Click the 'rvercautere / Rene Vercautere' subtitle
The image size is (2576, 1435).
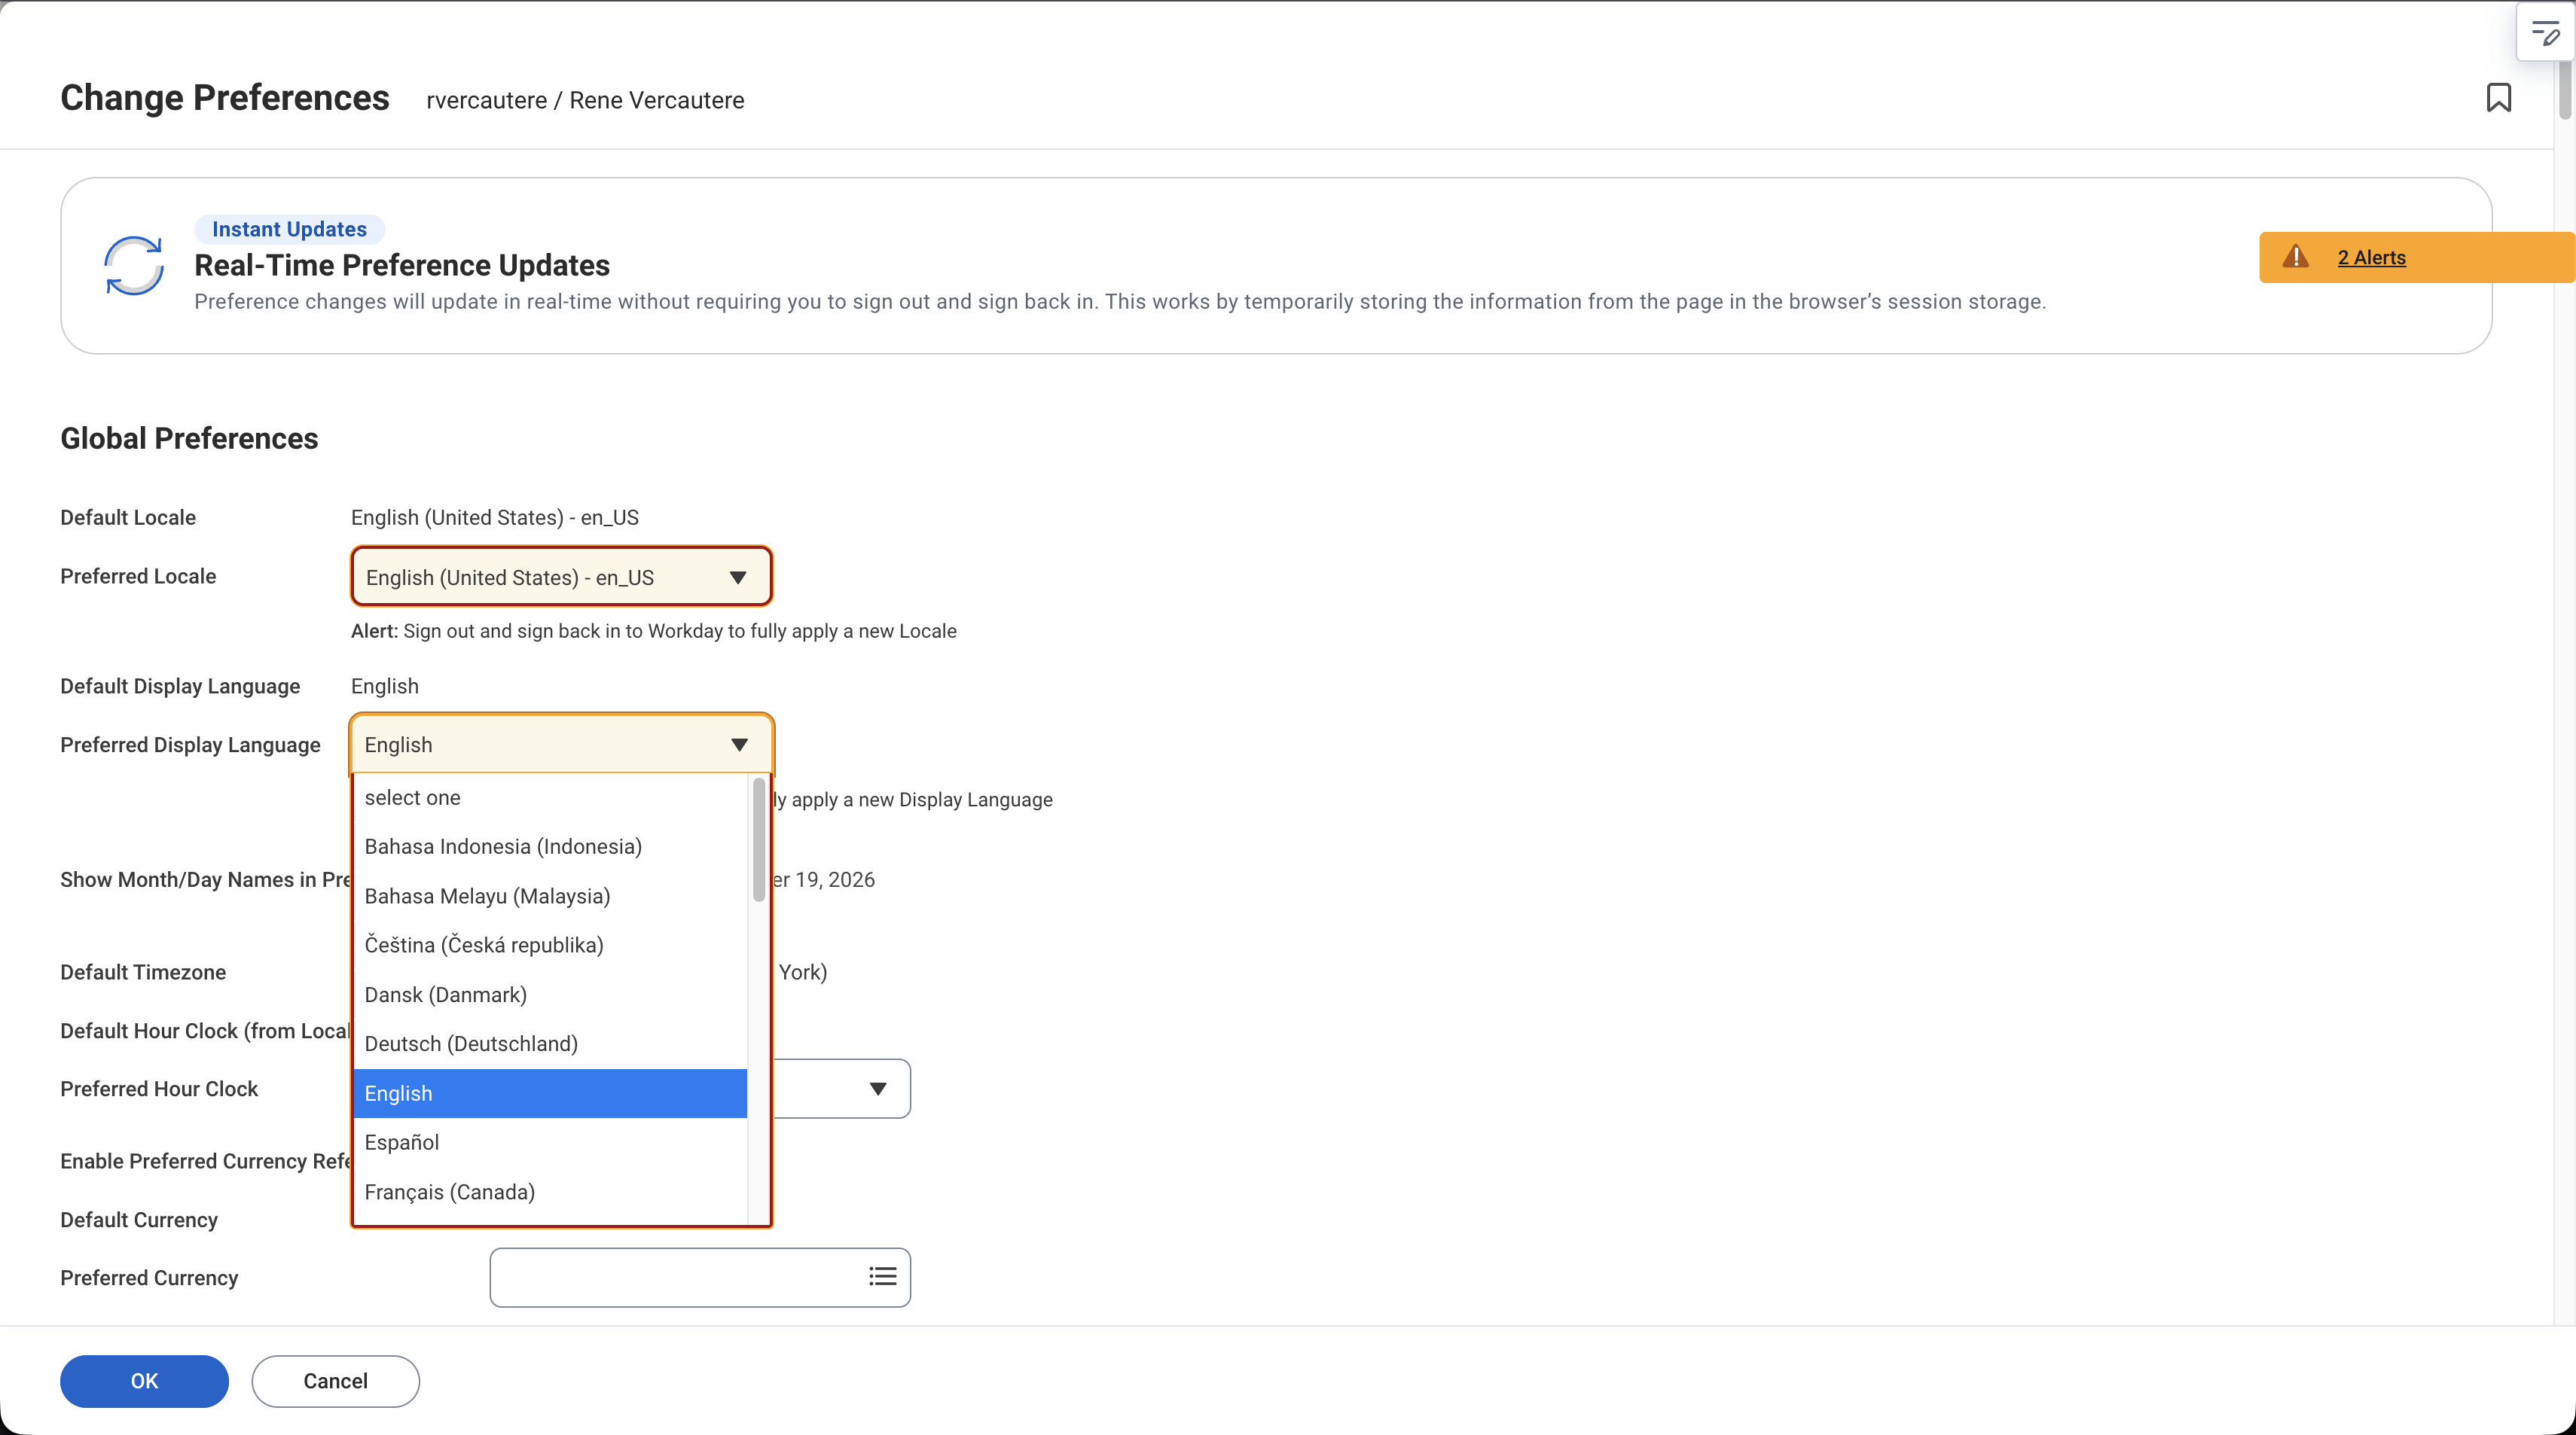tap(585, 100)
